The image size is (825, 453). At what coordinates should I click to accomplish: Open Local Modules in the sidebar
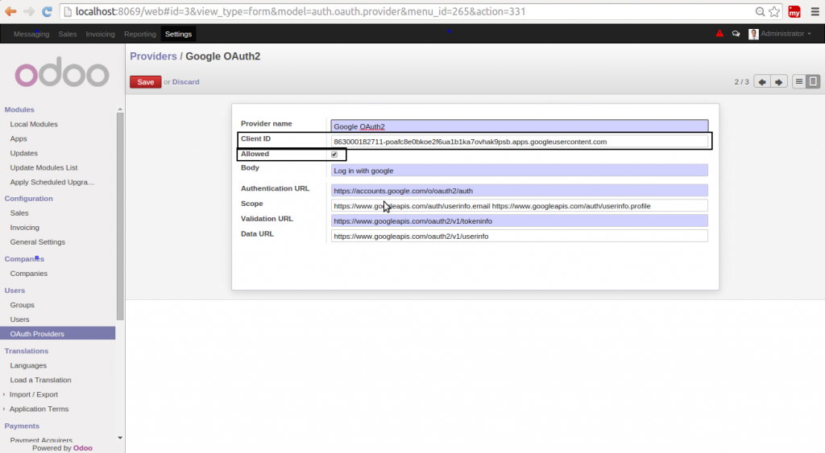tap(34, 124)
